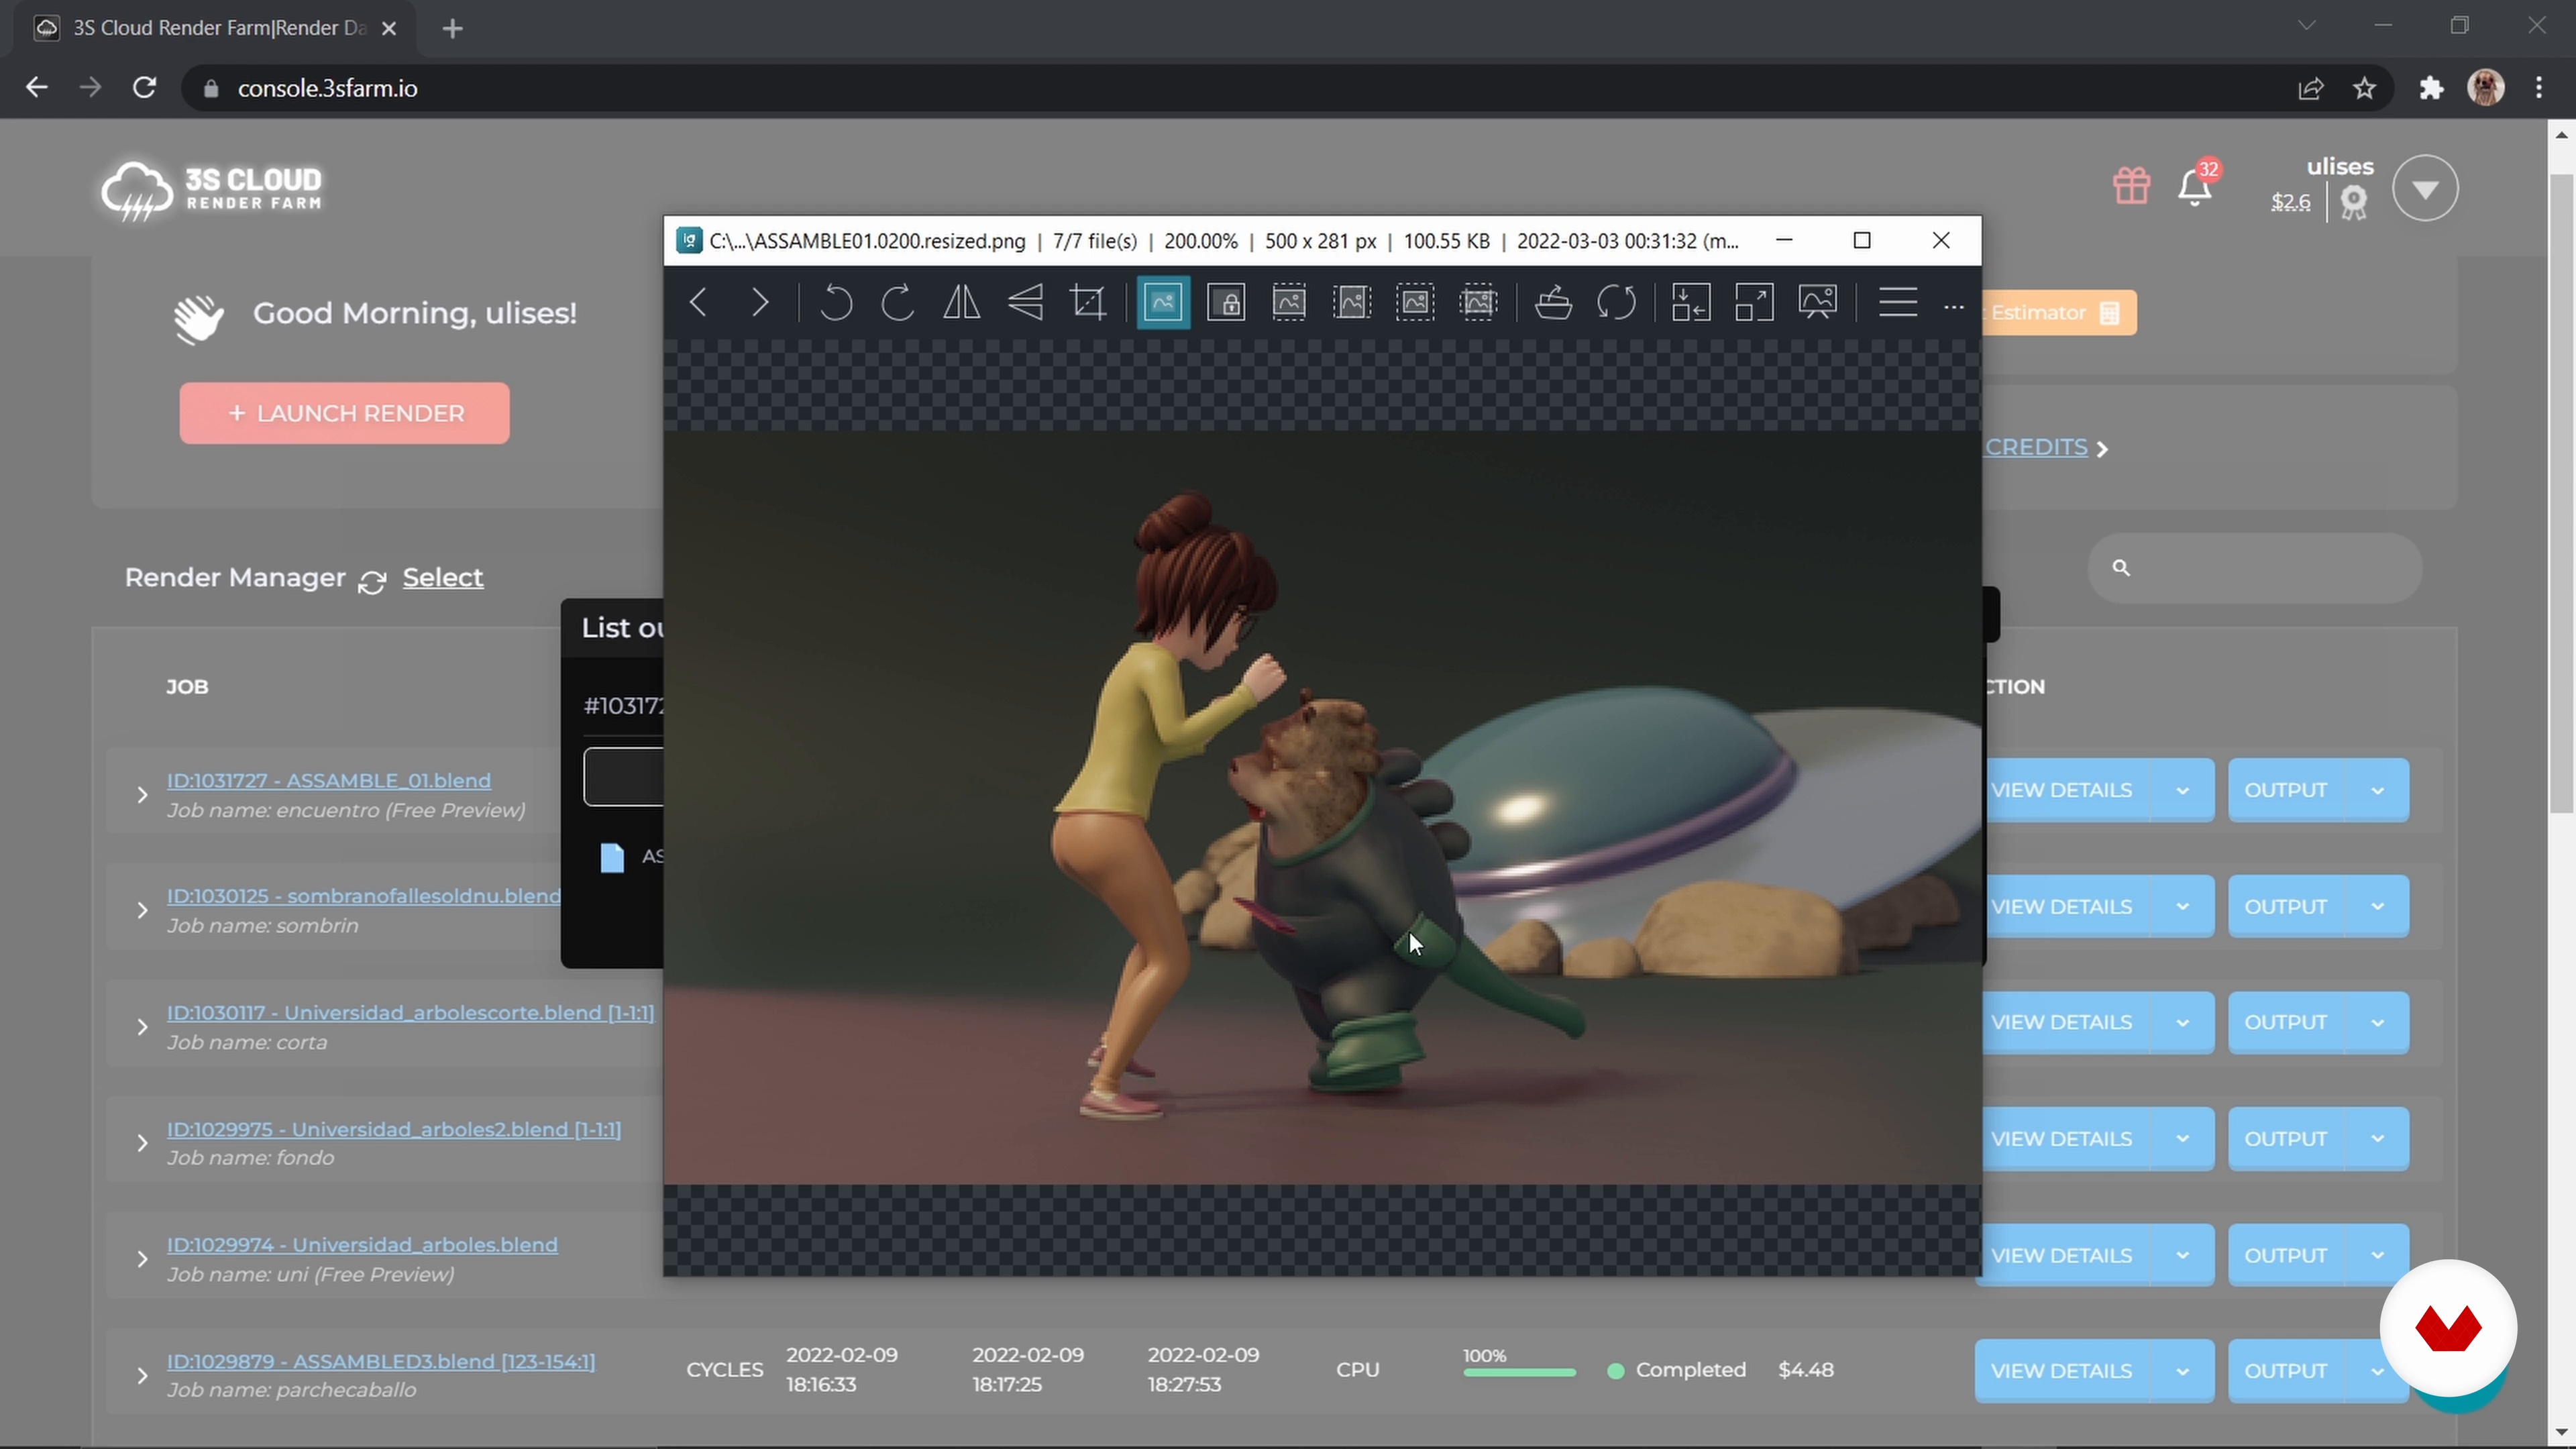Open job link ID:1031727 - ASSAMBLE_01.blend
This screenshot has height=1449, width=2576.
329,780
